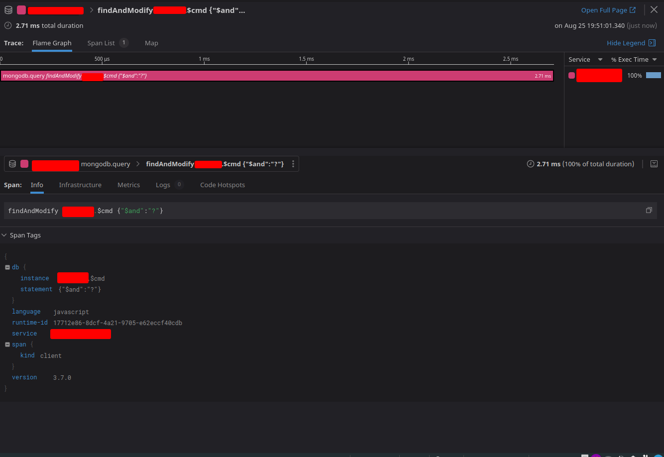Click the 100% exec time bar
The image size is (664, 457).
click(x=653, y=76)
